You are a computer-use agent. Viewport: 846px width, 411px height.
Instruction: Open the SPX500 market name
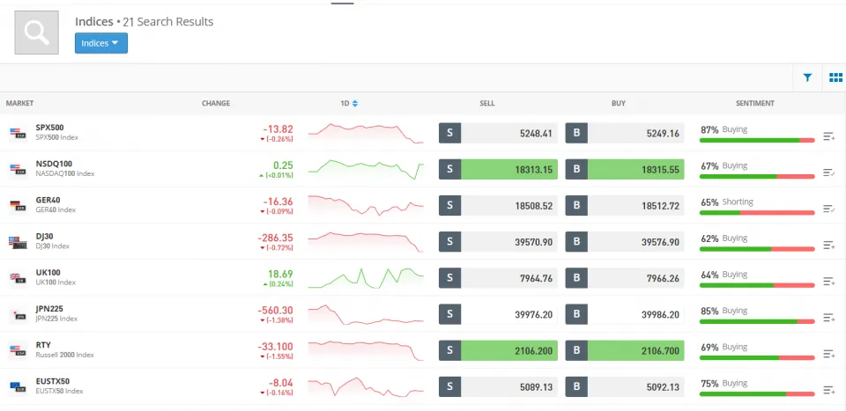point(49,128)
